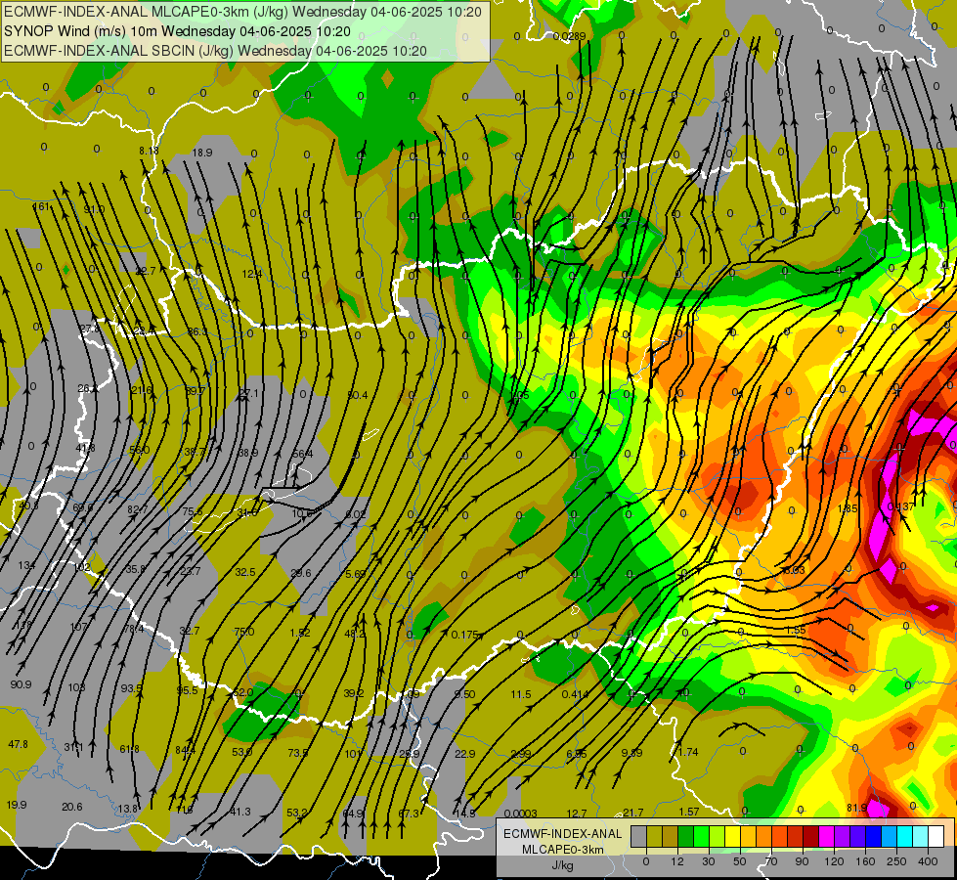
Task: Click the map value '81.9'
Action: point(857,808)
